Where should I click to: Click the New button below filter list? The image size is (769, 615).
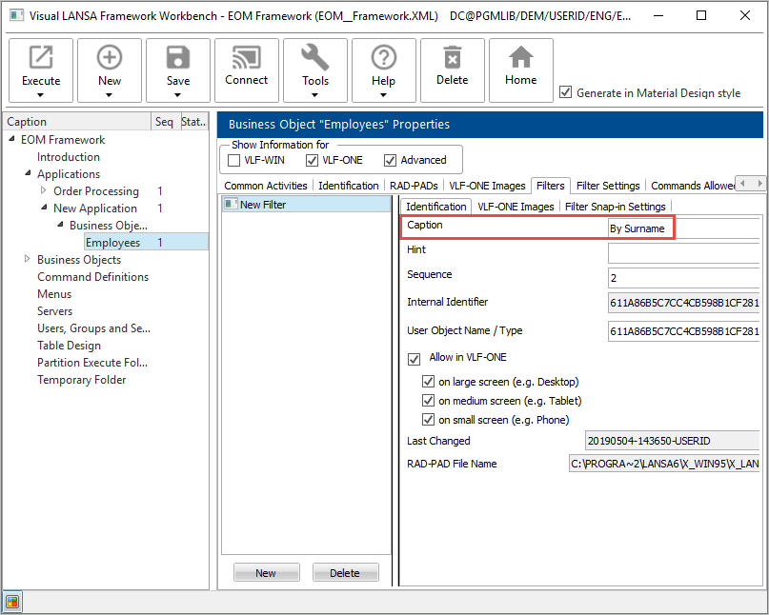point(266,573)
